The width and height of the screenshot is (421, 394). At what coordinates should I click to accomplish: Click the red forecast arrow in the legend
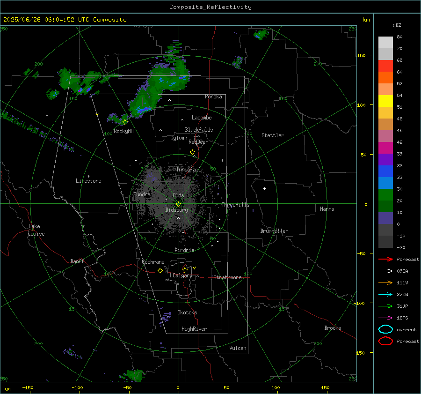click(385, 259)
